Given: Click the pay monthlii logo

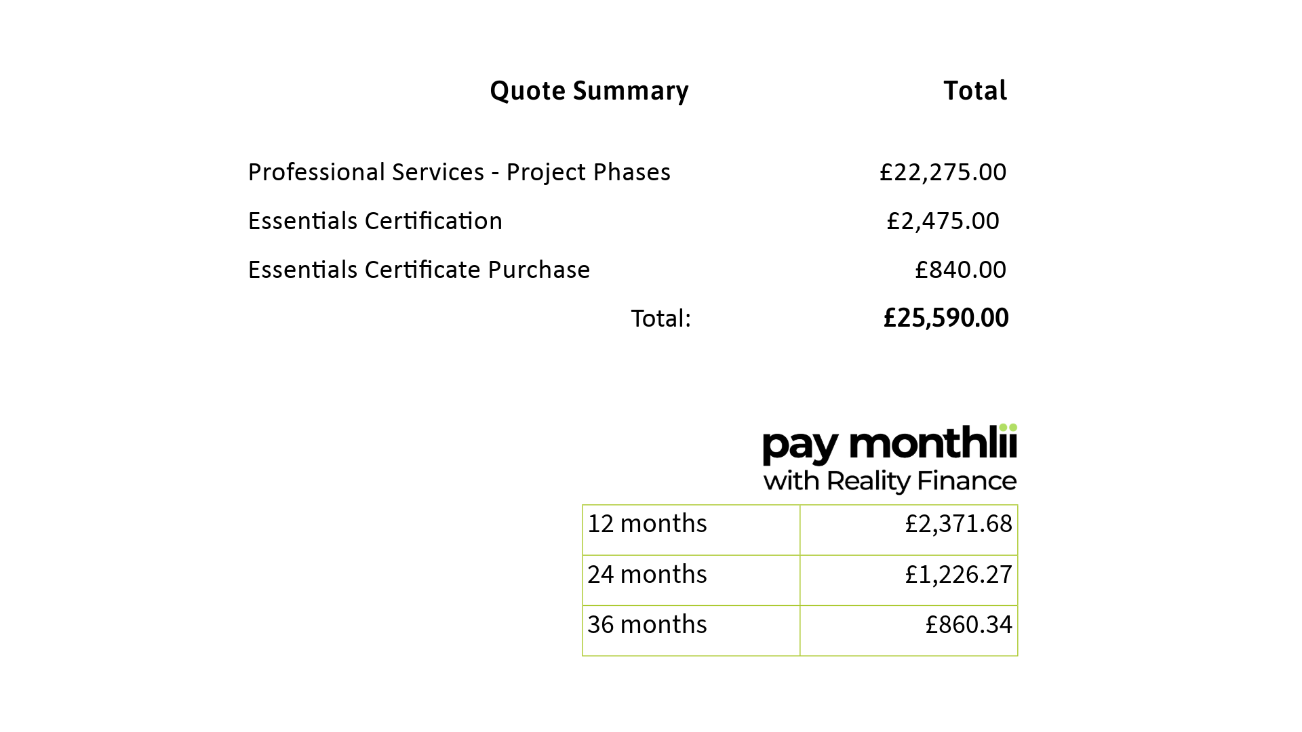Looking at the screenshot, I should point(890,459).
